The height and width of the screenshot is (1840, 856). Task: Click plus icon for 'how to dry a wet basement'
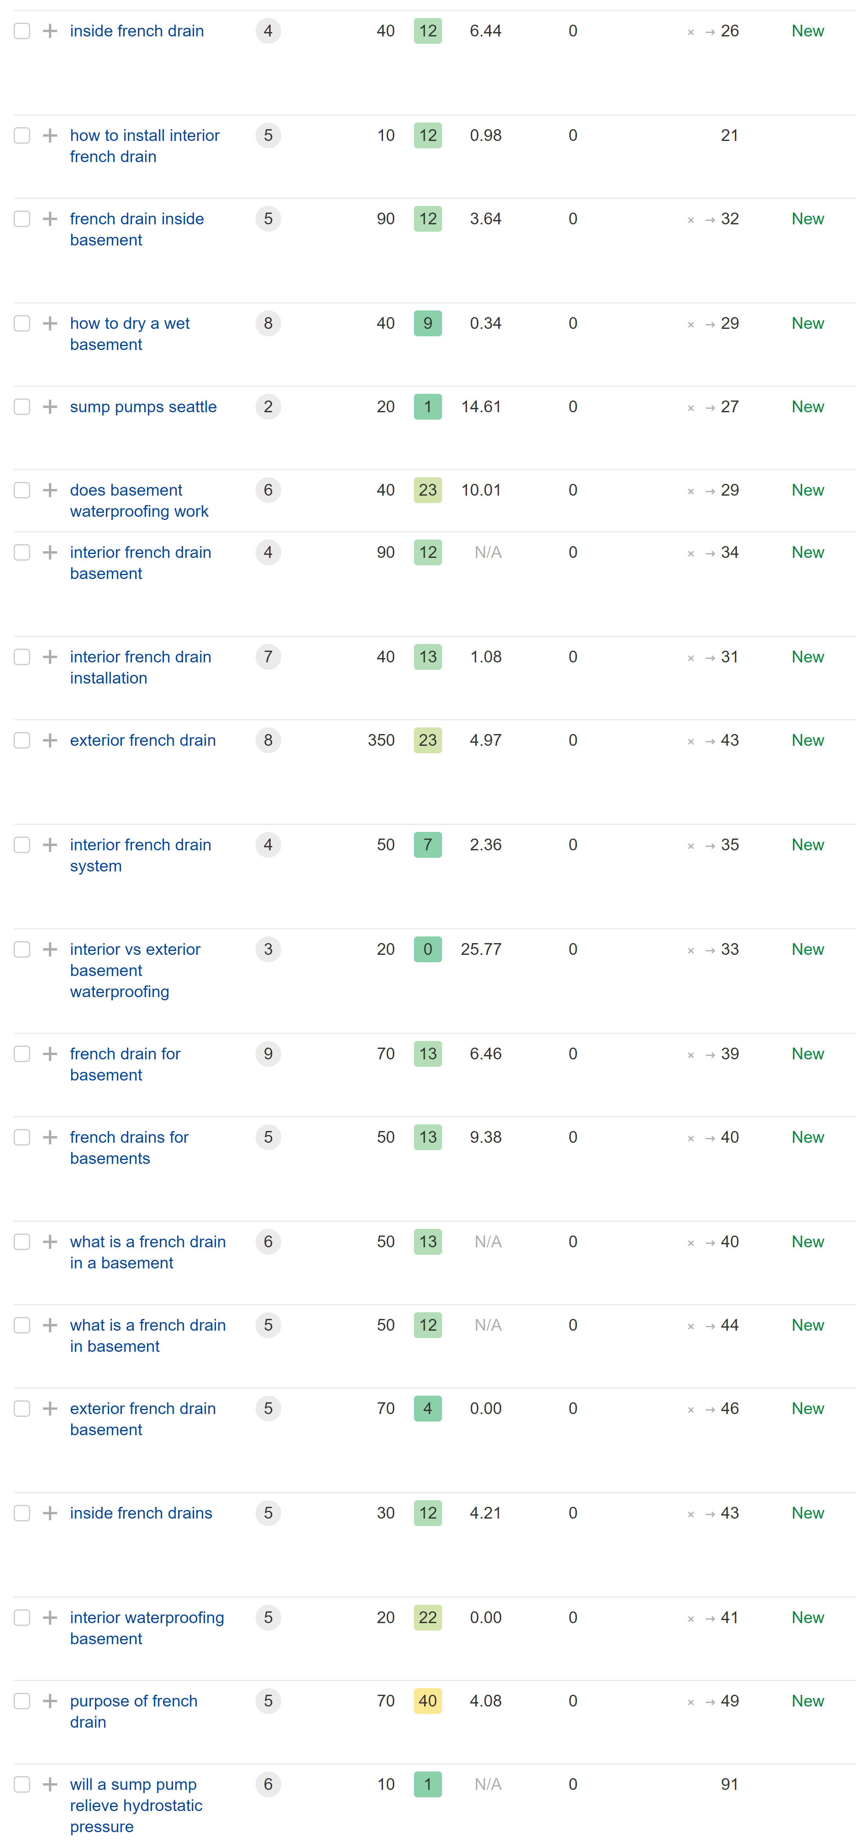[x=50, y=323]
